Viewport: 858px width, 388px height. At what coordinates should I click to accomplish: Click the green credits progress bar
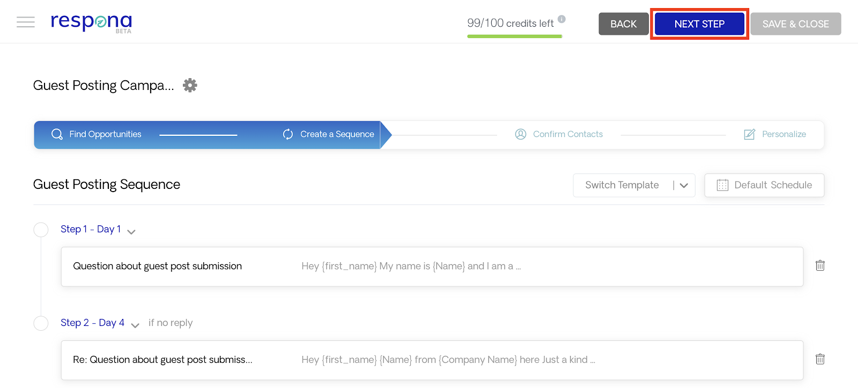tap(514, 36)
